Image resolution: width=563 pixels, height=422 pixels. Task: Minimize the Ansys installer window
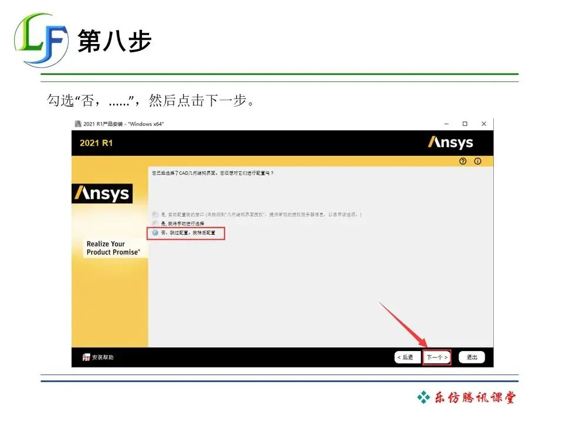(446, 124)
